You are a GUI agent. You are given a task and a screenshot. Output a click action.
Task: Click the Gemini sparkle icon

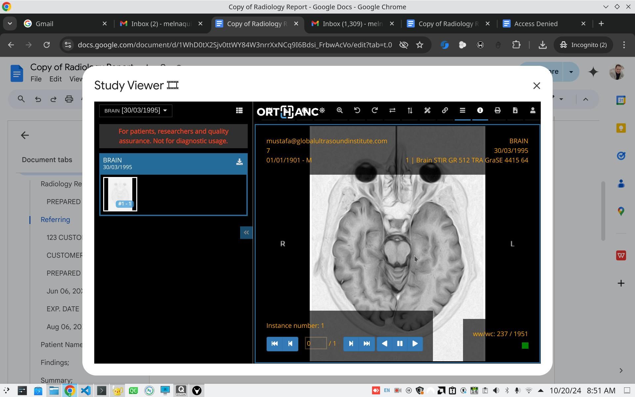[x=593, y=72]
